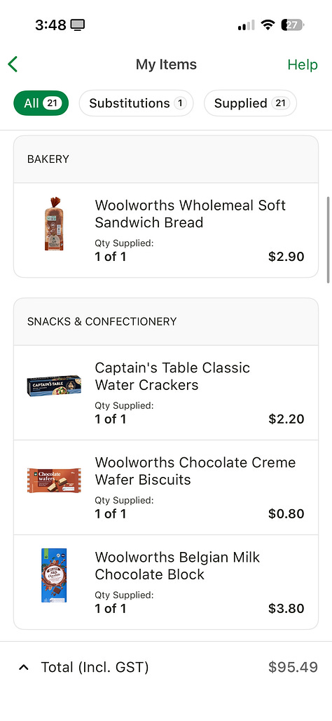Select the All items filter tab
Viewport: 332px width, 721px height.
point(41,103)
